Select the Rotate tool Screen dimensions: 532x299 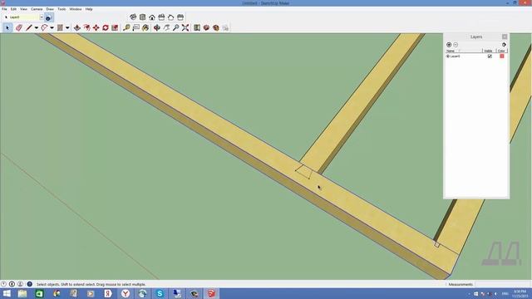(106, 27)
